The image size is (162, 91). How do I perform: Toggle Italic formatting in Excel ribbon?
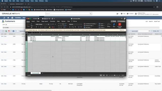click(38, 27)
